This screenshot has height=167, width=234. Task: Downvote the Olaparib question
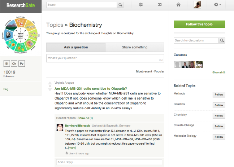click(50, 90)
